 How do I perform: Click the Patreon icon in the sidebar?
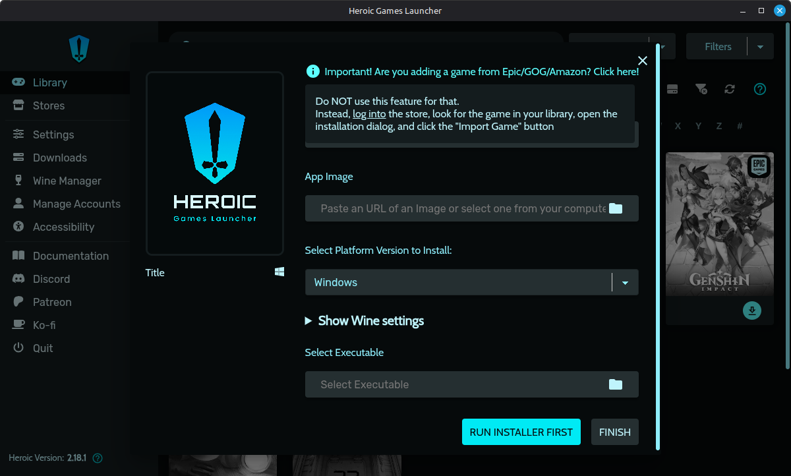[x=19, y=302]
